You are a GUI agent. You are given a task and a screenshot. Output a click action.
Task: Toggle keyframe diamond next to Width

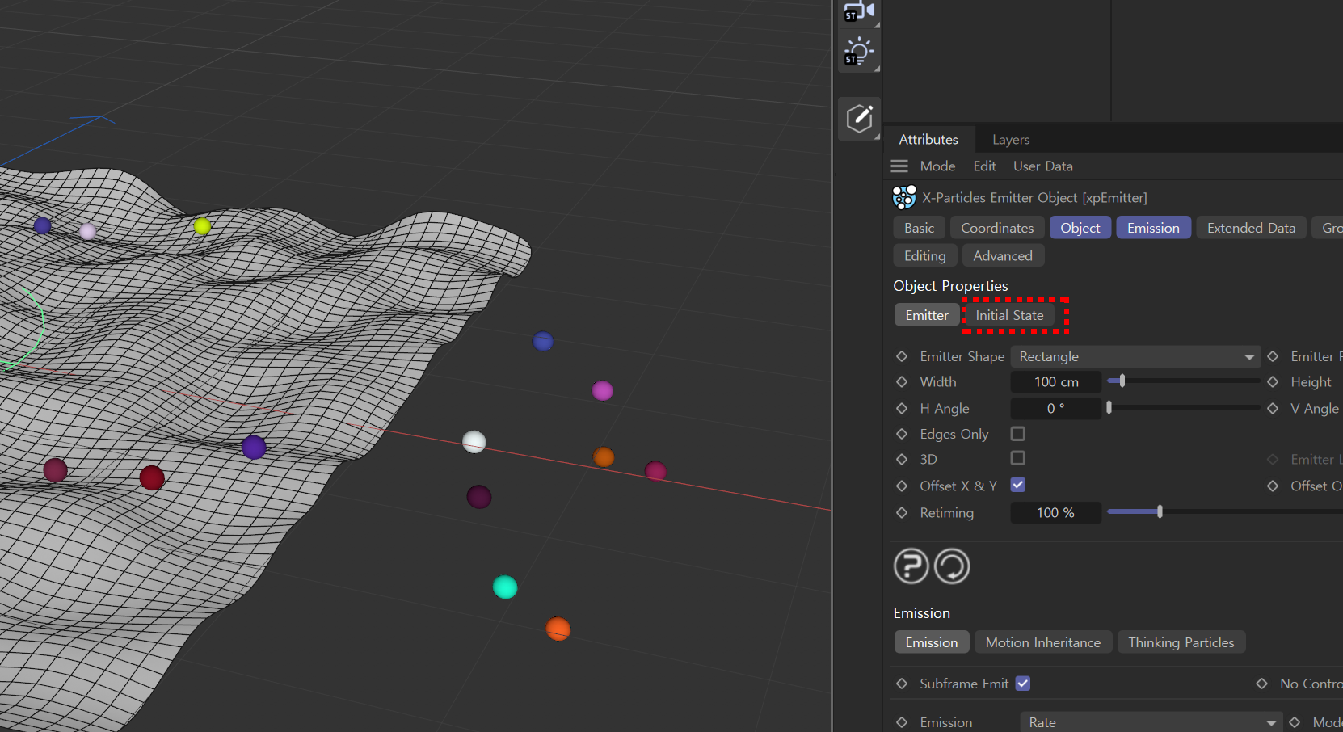pyautogui.click(x=902, y=381)
